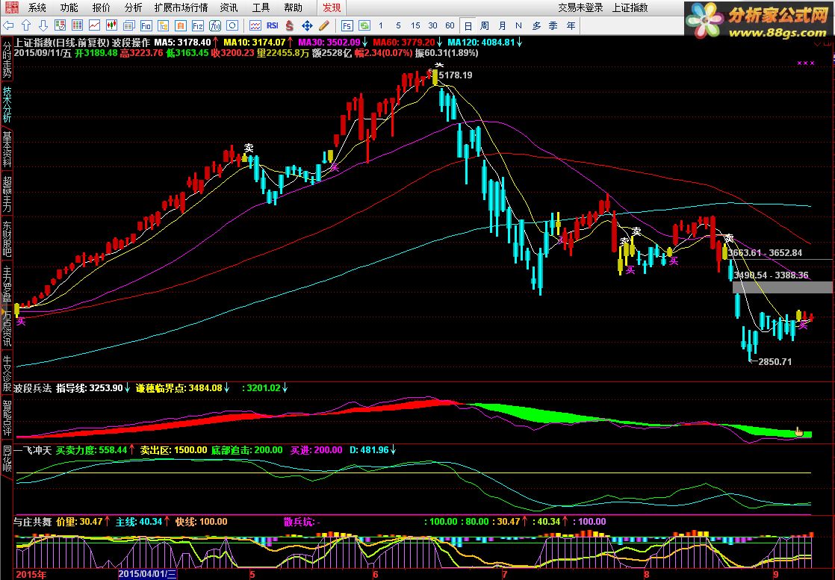
Task: Open the 主力罗盘 side tab
Action: point(7,284)
